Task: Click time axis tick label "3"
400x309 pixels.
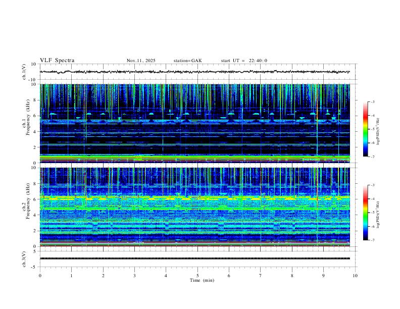Action: point(134,276)
